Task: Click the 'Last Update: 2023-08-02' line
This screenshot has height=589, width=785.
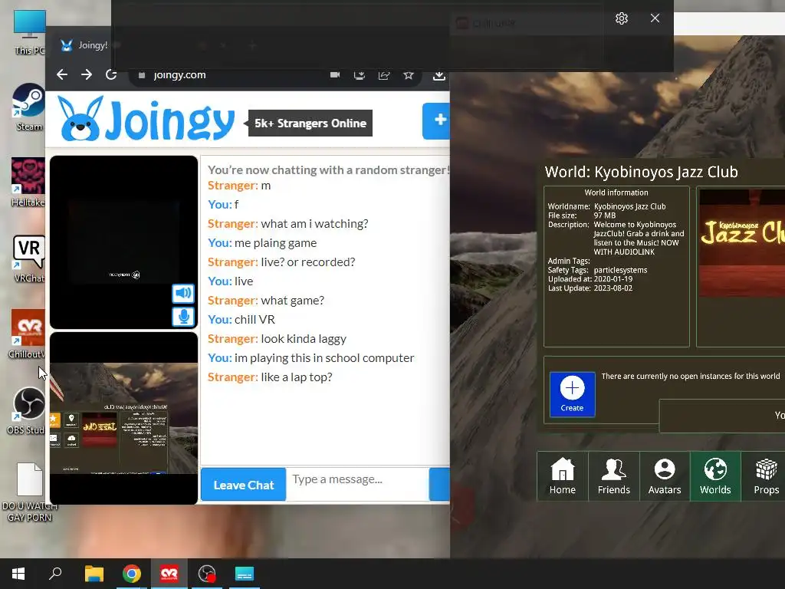Action: coord(590,288)
